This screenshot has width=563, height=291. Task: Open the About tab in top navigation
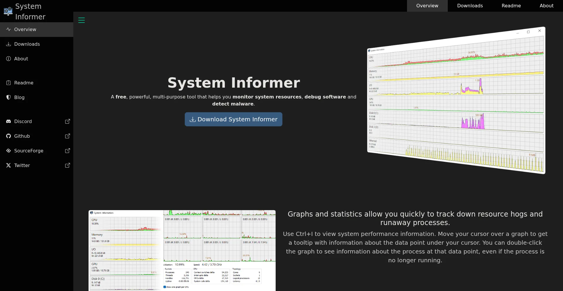547,6
